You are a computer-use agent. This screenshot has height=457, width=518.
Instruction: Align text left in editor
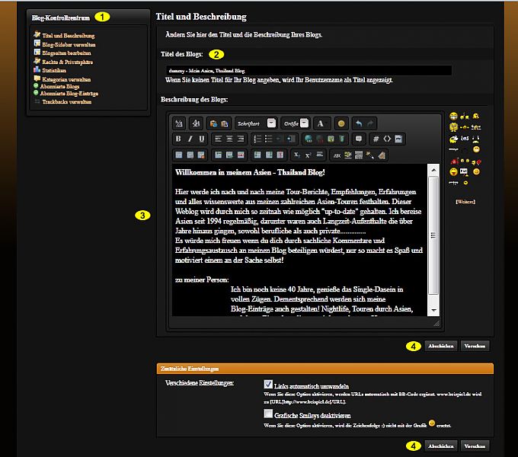(218, 139)
